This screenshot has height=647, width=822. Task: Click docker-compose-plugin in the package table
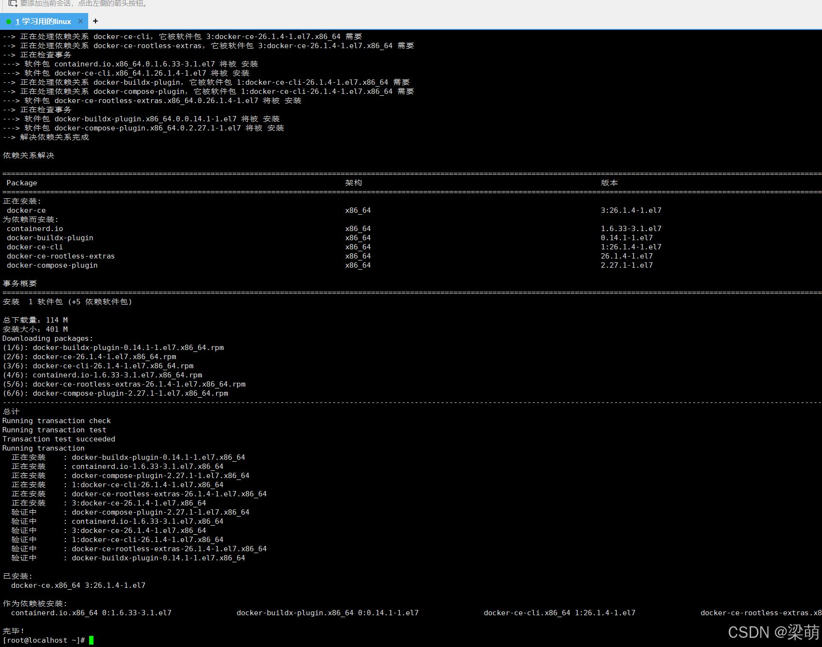(x=52, y=265)
